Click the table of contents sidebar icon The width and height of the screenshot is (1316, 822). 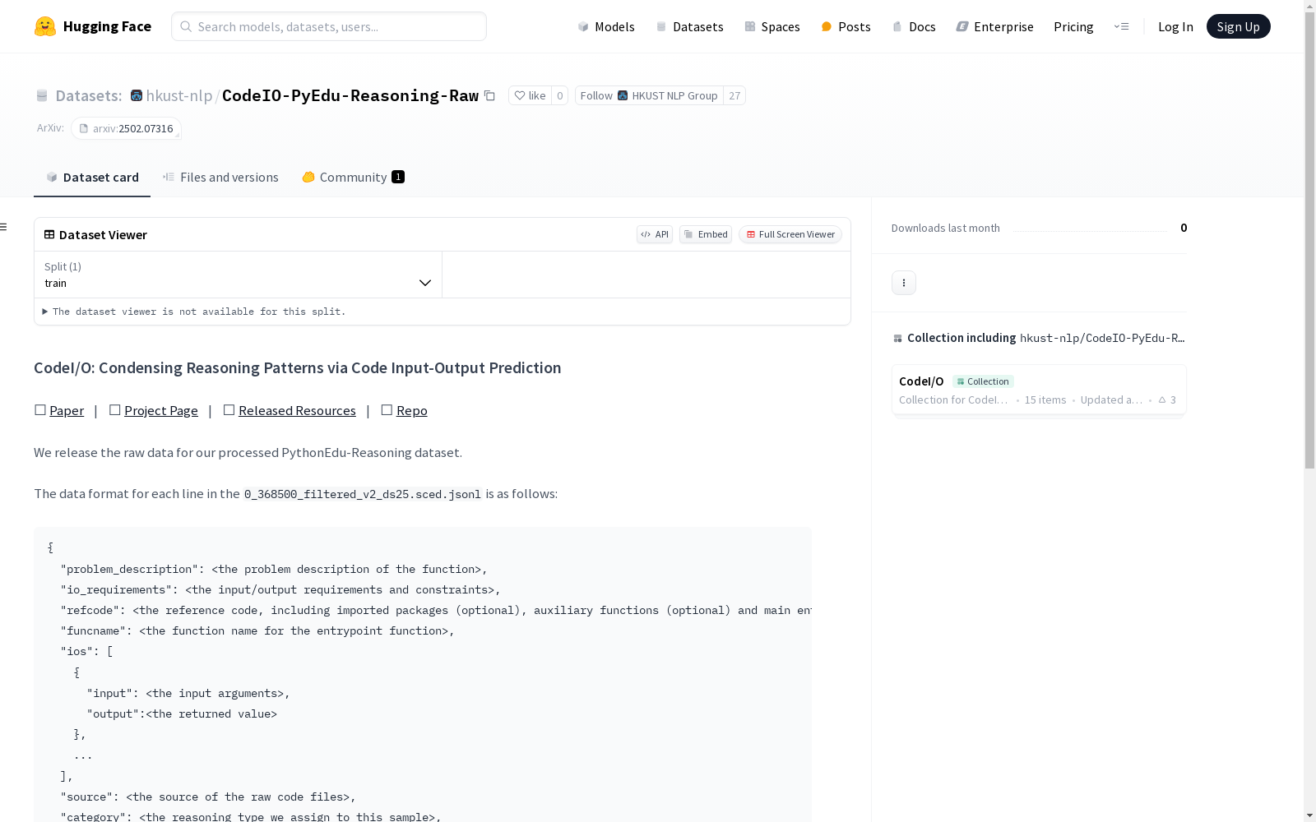point(4,227)
